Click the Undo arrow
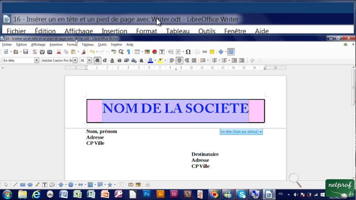356x200 pixels. (x=92, y=52)
